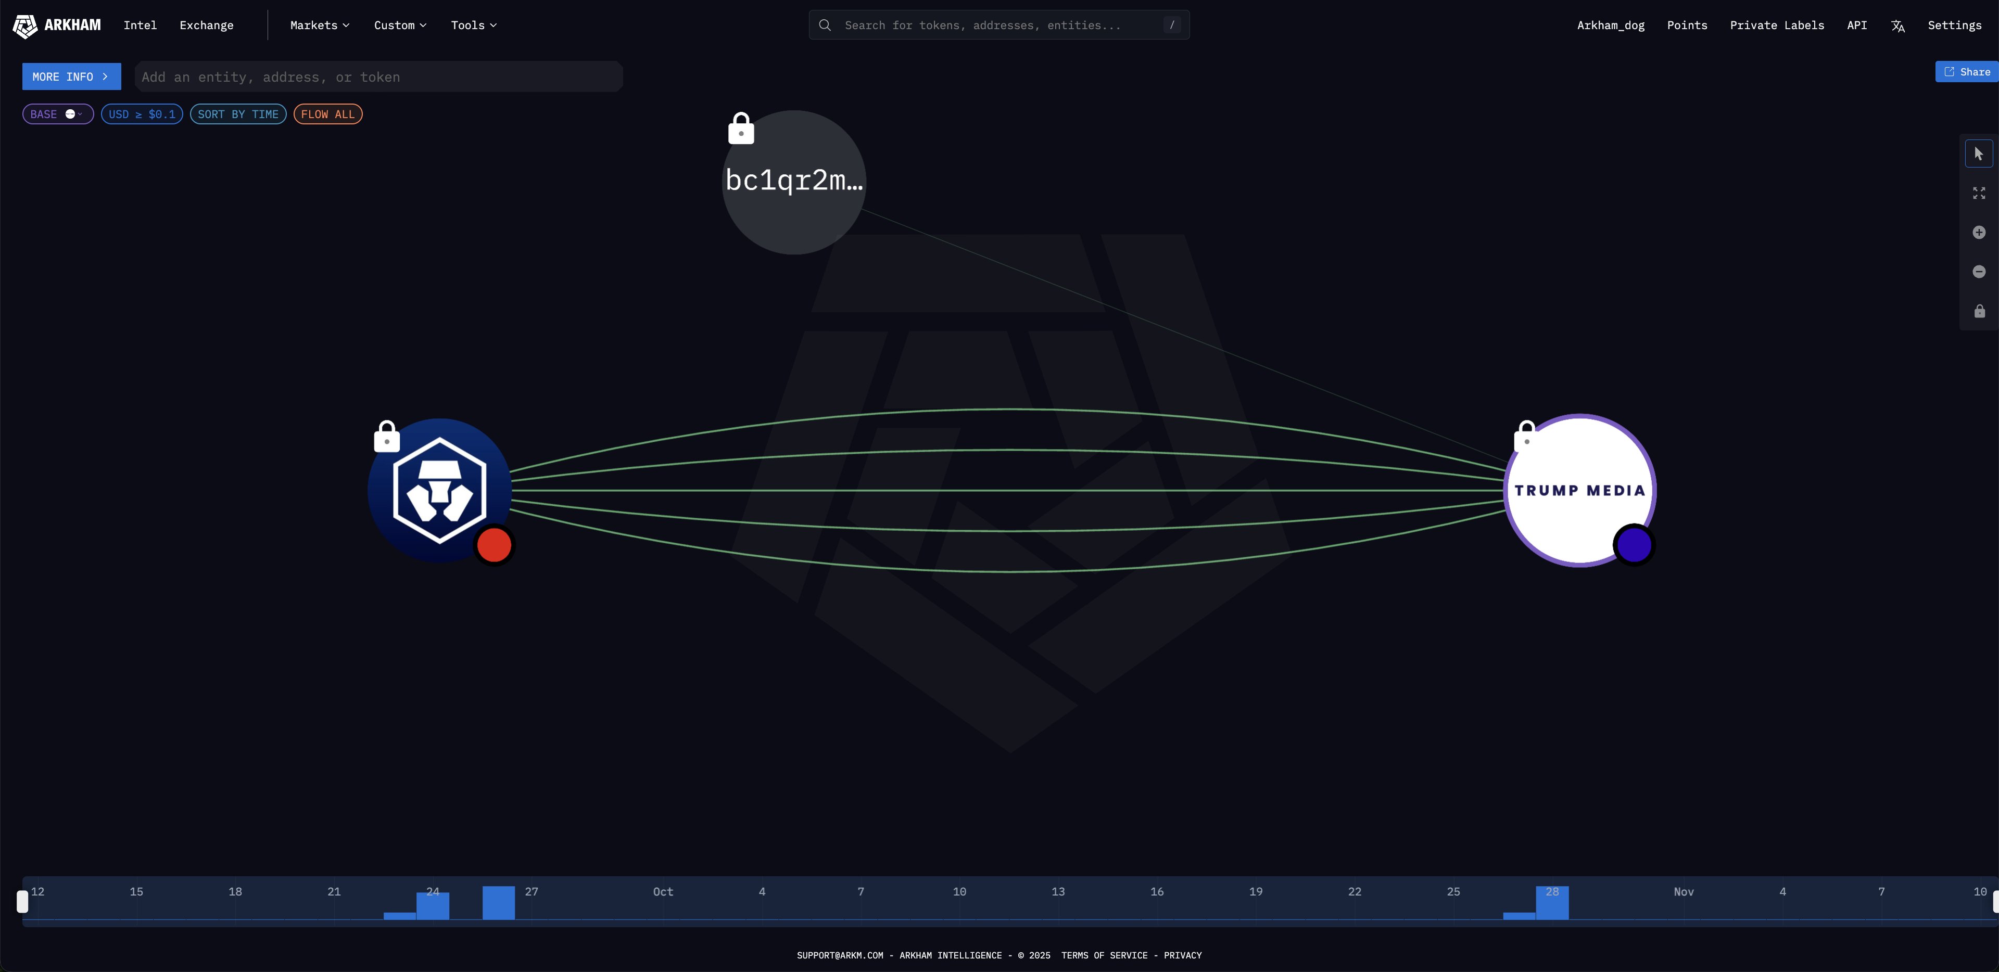Open the Exchange tab
This screenshot has width=1999, height=972.
point(207,25)
